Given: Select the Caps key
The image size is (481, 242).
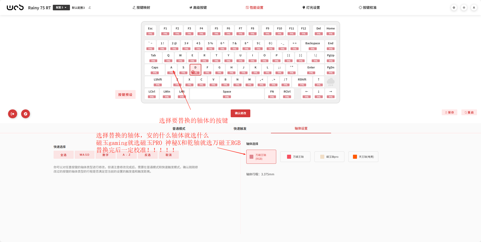Looking at the screenshot, I should [155, 70].
